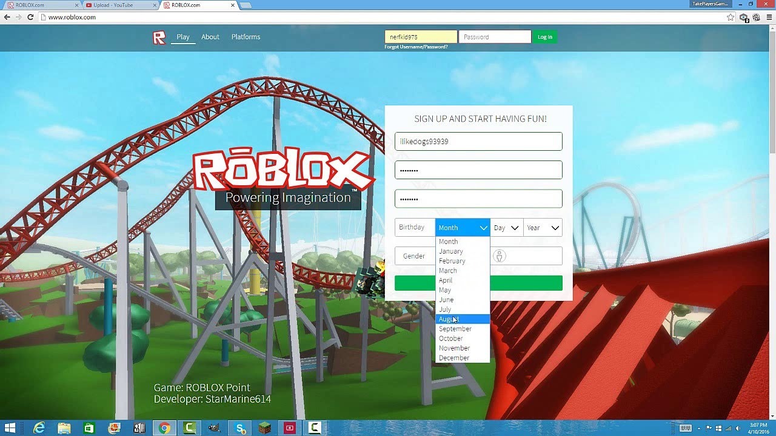Viewport: 776px width, 436px height.
Task: Expand the Day dropdown
Action: pos(506,228)
